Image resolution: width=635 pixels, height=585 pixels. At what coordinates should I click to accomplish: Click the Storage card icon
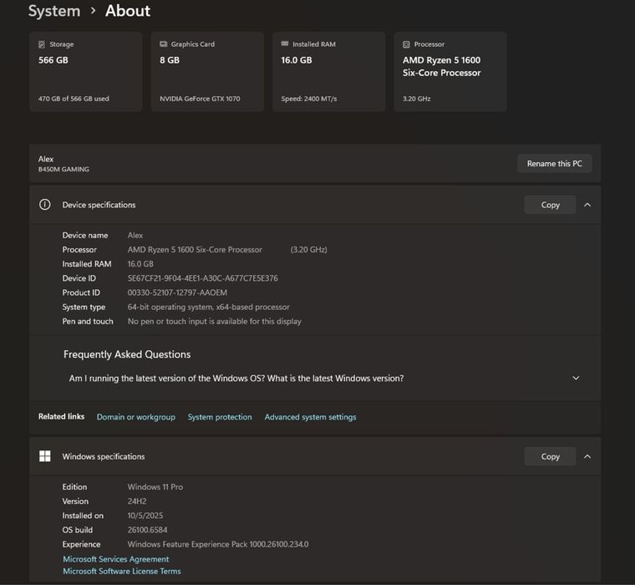click(42, 44)
